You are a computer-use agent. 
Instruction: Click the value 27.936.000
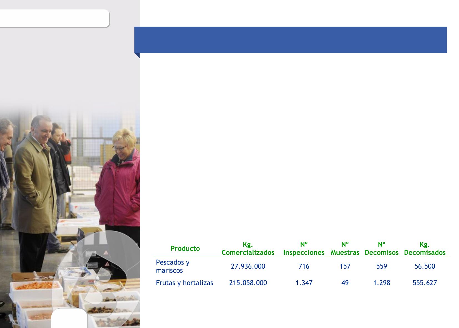(248, 266)
